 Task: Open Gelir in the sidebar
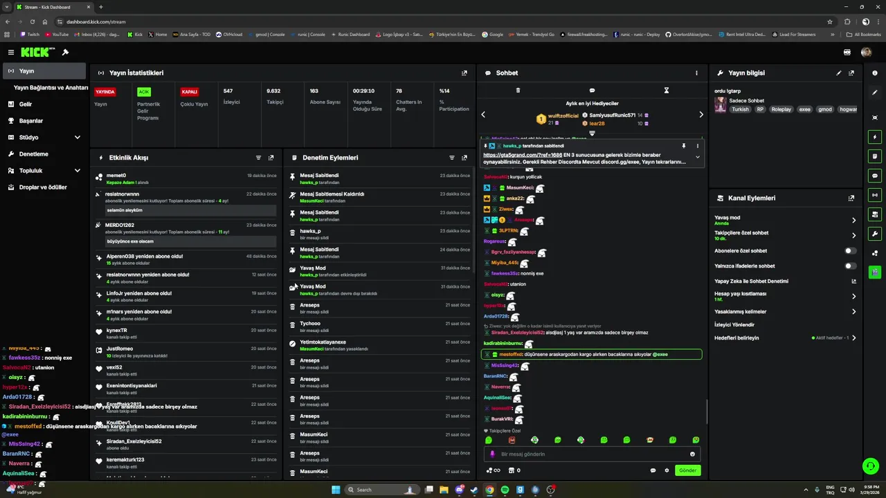(44, 104)
